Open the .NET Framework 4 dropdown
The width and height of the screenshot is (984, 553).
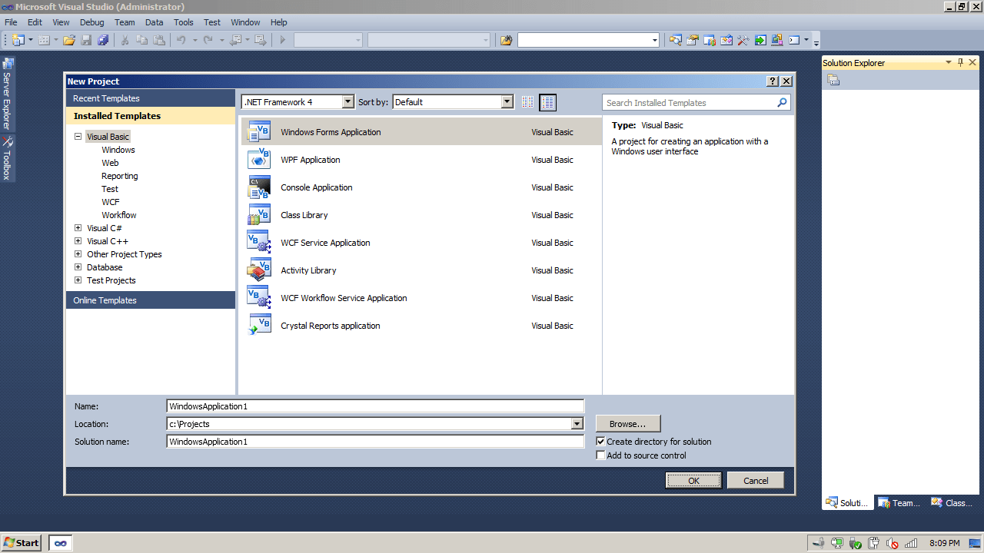tap(347, 101)
